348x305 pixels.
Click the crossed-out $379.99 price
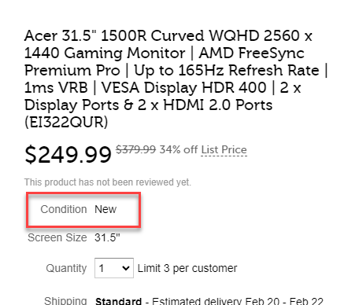tap(135, 149)
